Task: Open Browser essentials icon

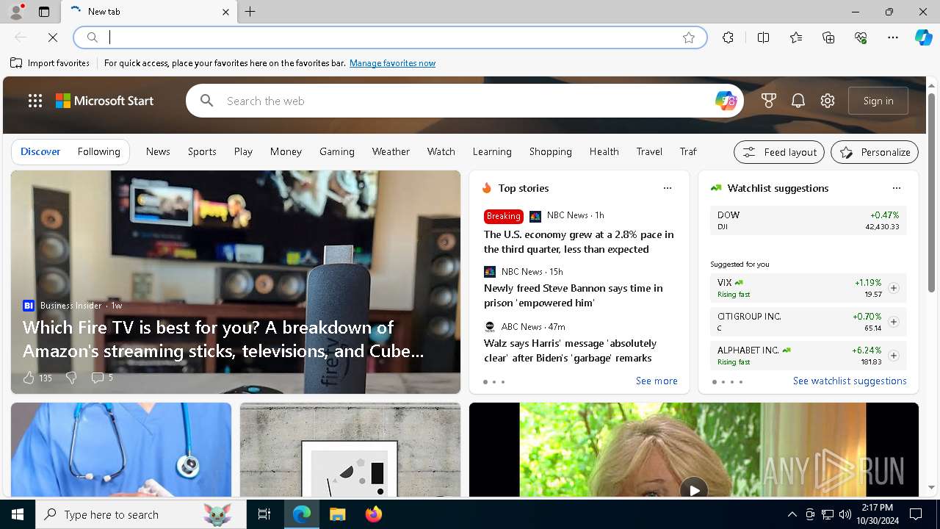Action: pyautogui.click(x=861, y=37)
